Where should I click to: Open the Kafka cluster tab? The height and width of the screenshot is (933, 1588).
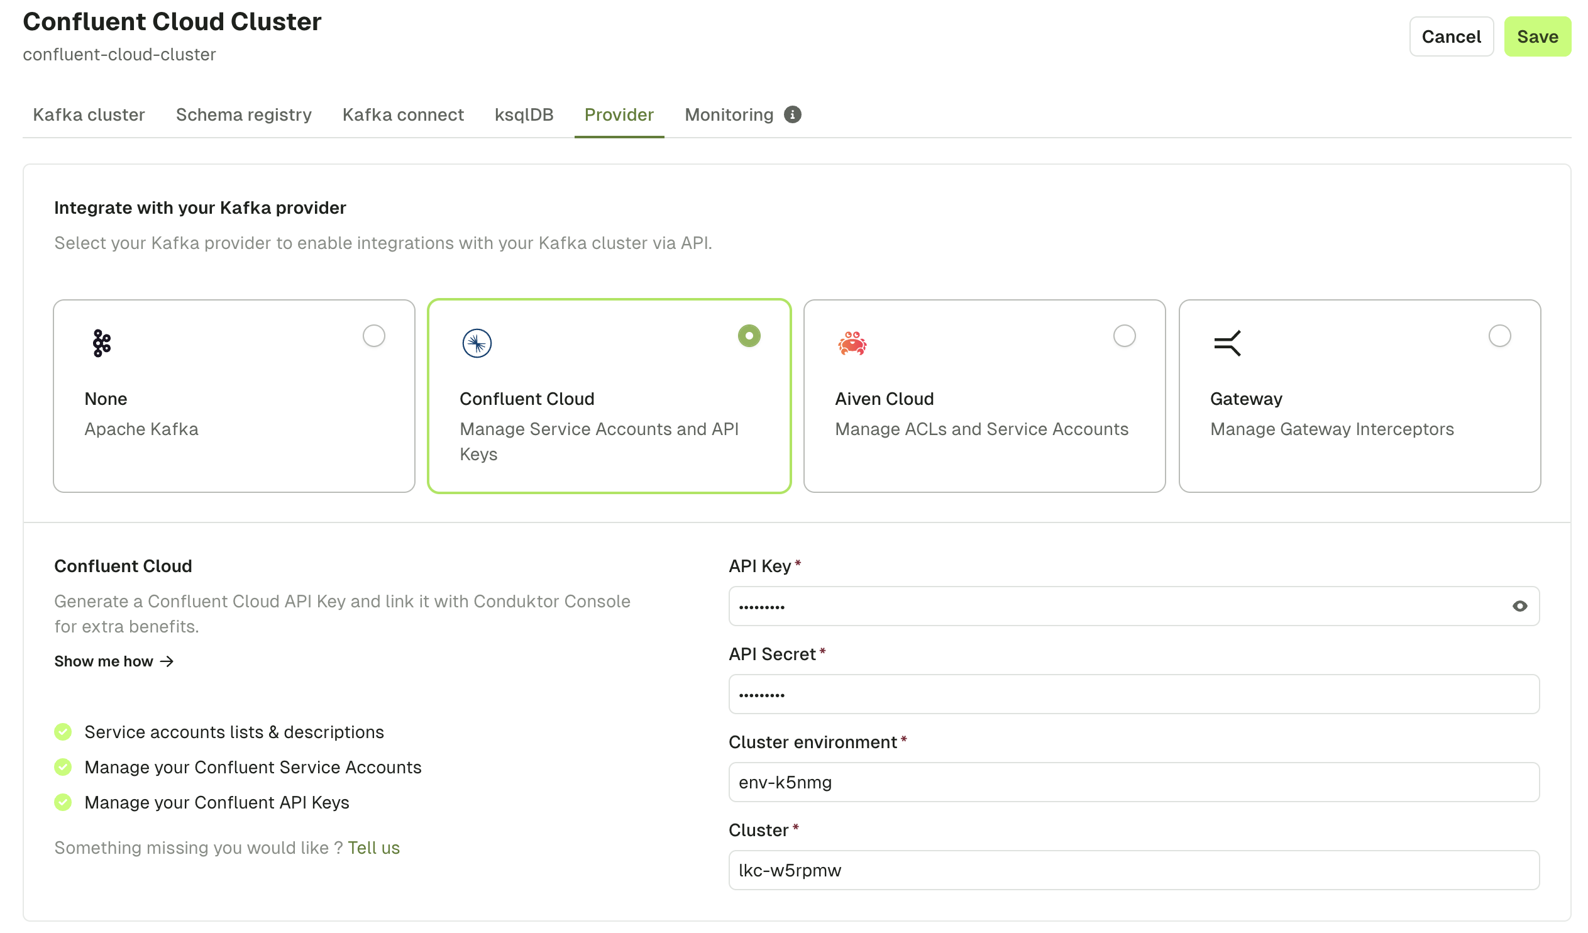click(x=89, y=114)
